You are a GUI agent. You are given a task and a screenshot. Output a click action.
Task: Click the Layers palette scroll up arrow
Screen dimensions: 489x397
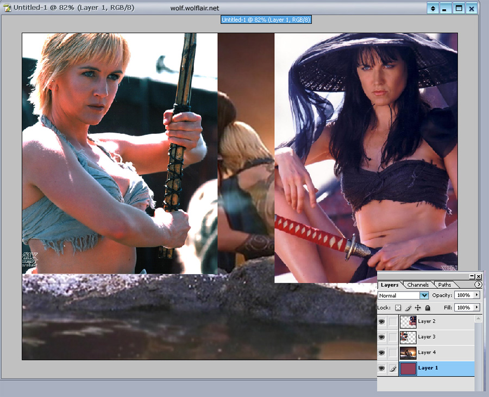pos(478,318)
